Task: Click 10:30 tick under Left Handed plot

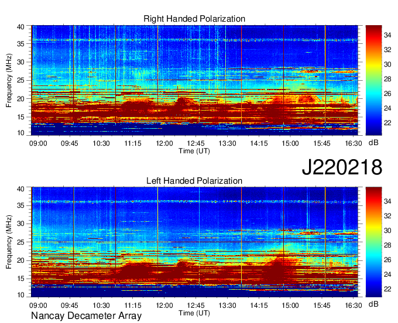Action: tap(101, 305)
